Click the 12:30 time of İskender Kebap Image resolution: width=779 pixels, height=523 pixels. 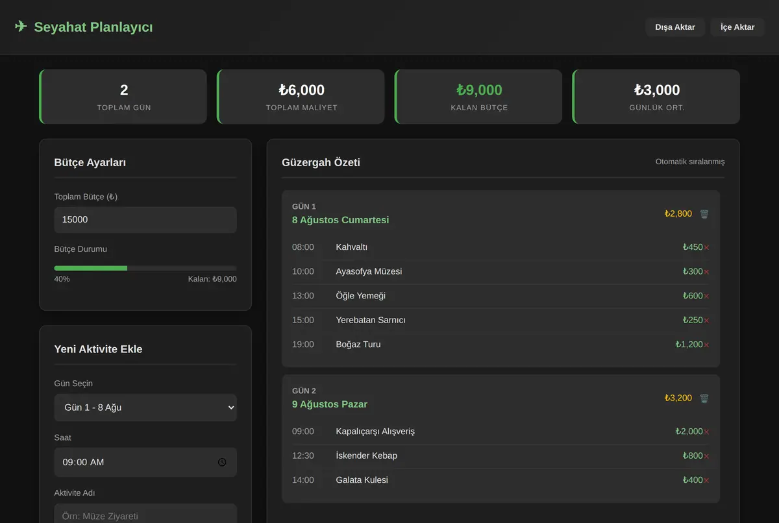(x=303, y=456)
